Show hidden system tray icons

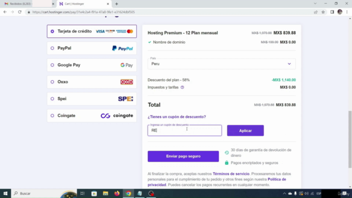pos(284,194)
